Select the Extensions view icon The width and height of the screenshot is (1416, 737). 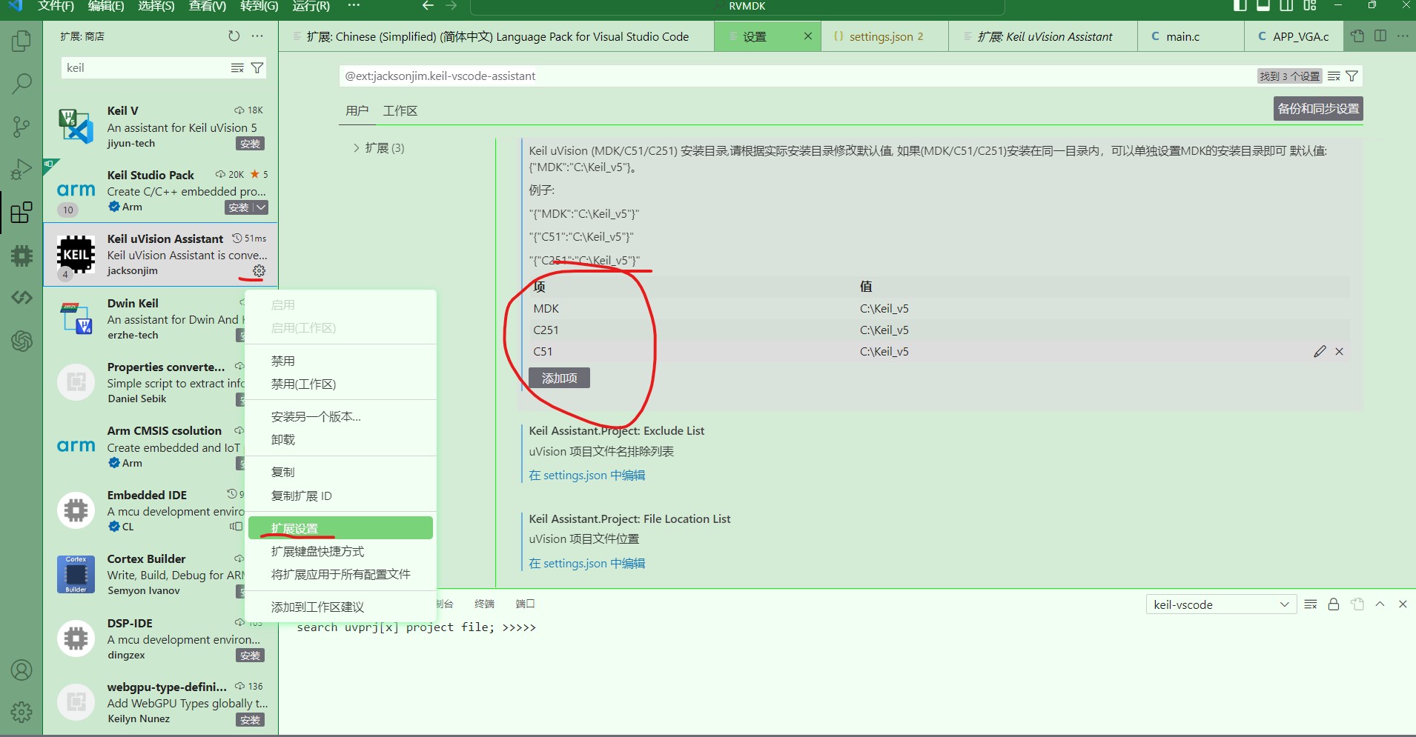pyautogui.click(x=21, y=213)
